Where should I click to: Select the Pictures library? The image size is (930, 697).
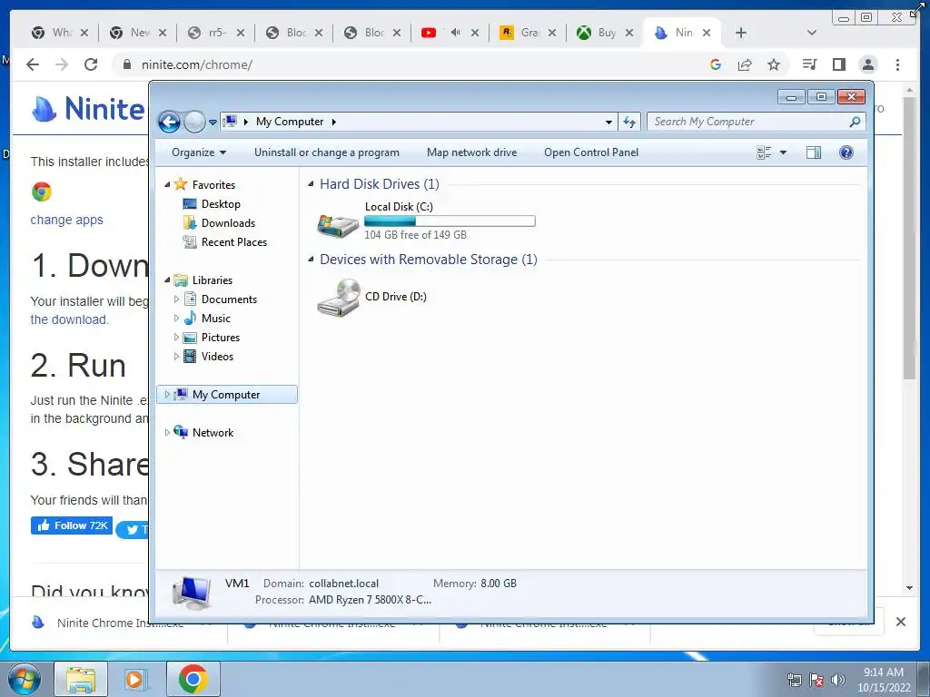(x=220, y=338)
